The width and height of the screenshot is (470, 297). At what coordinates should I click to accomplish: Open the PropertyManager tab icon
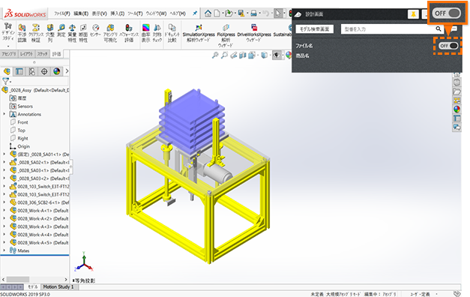(19, 71)
